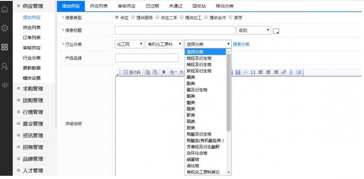The width and height of the screenshot is (364, 179).
Task: Click the style picker icon beside 级别 dropdown
Action: 276,31
